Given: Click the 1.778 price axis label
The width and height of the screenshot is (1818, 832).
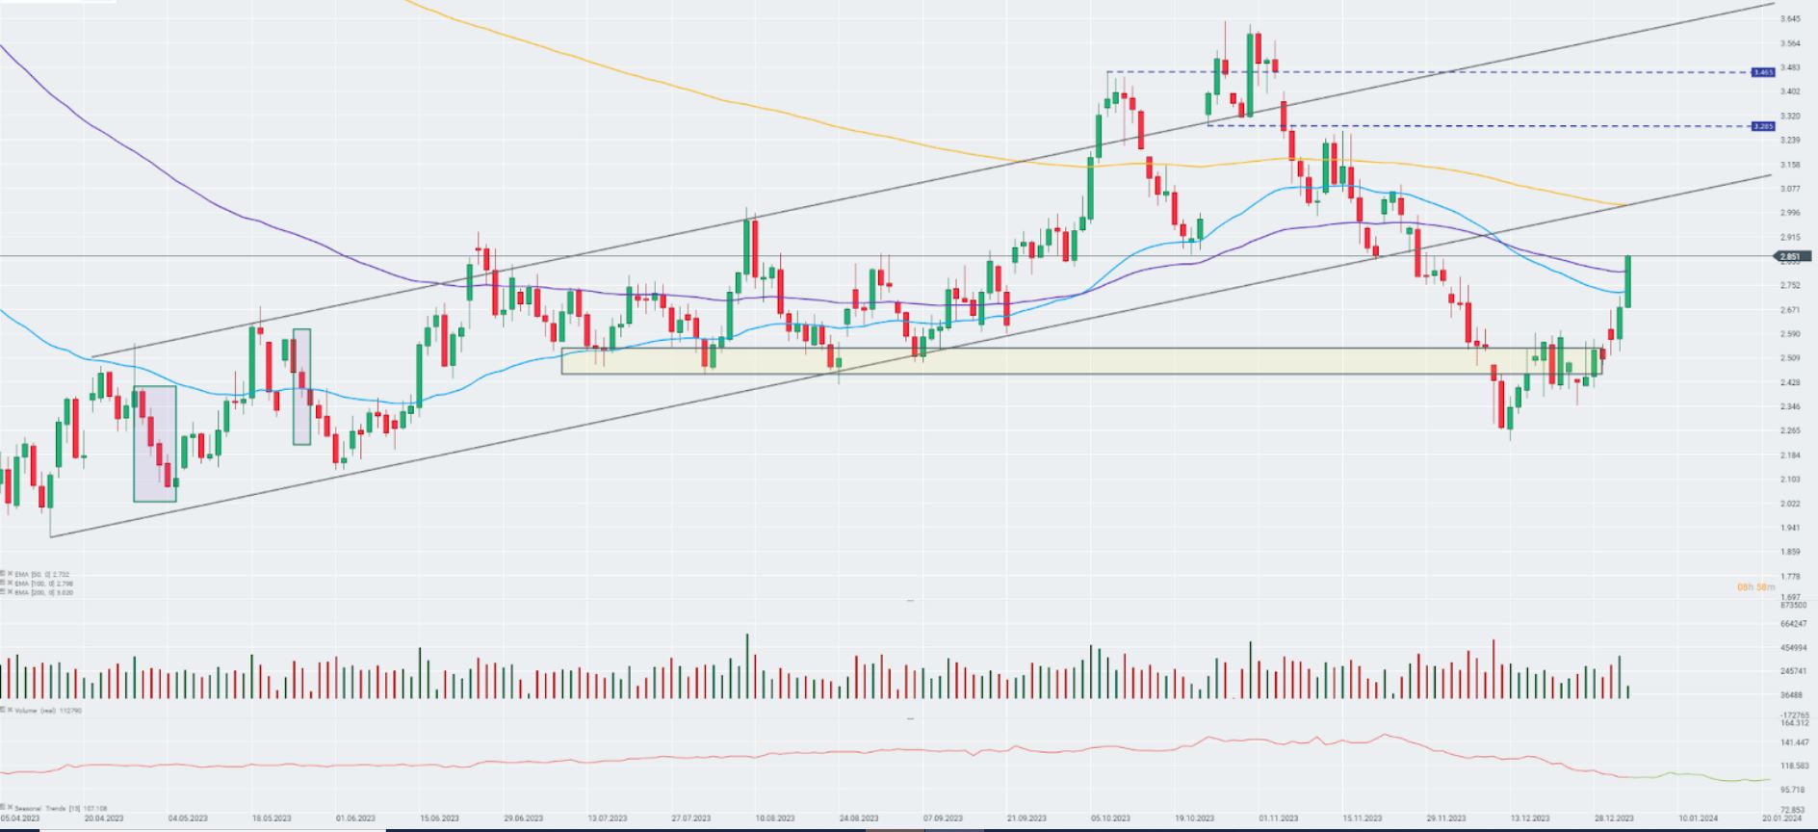Looking at the screenshot, I should (1791, 576).
